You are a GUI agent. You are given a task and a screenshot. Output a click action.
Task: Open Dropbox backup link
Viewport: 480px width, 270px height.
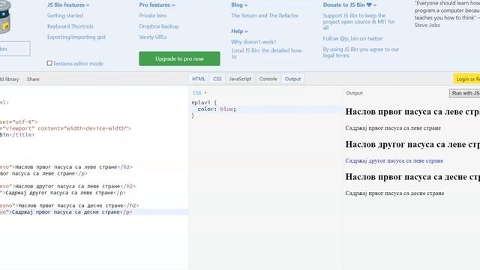[x=159, y=26]
